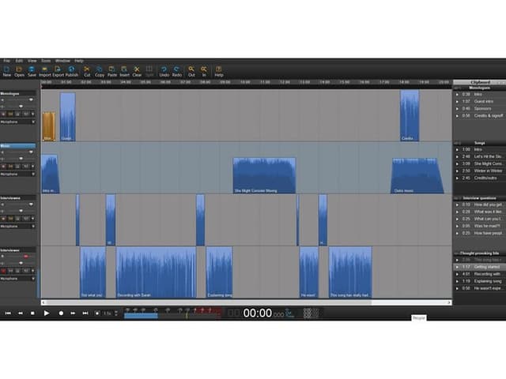Stop playback

pyautogui.click(x=32, y=313)
